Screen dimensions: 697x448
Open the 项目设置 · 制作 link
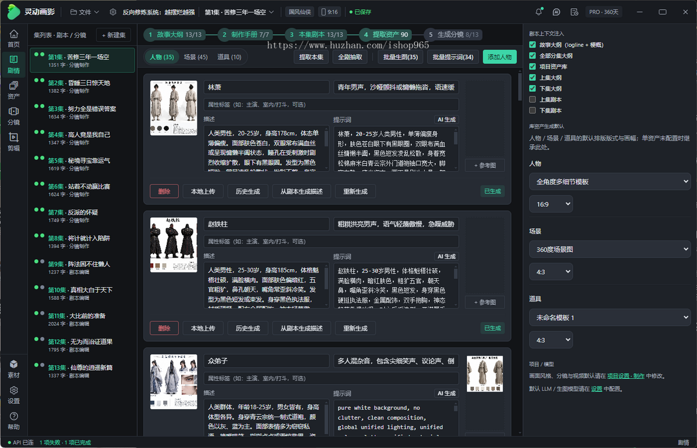click(626, 376)
